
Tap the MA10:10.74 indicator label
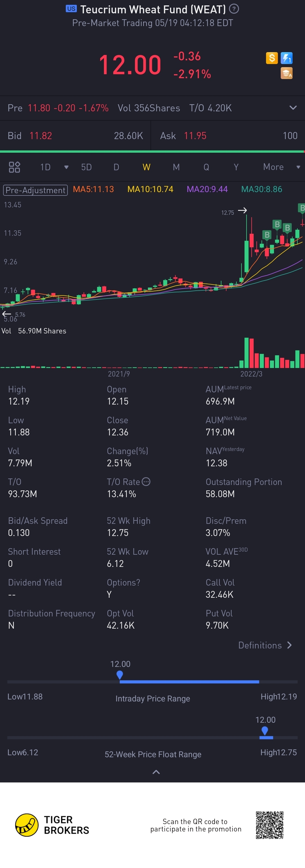150,189
